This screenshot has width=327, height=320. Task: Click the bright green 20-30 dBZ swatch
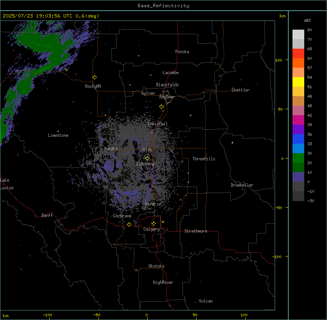tap(298, 158)
